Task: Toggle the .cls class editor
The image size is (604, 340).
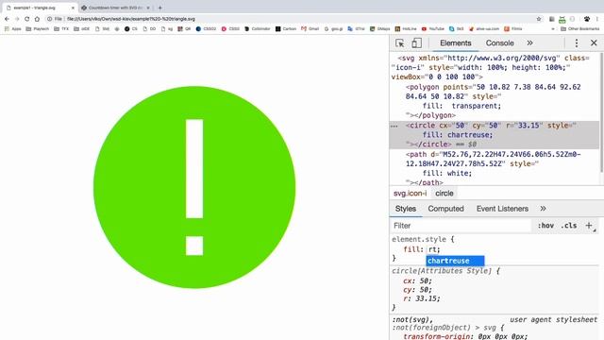Action: tap(568, 226)
